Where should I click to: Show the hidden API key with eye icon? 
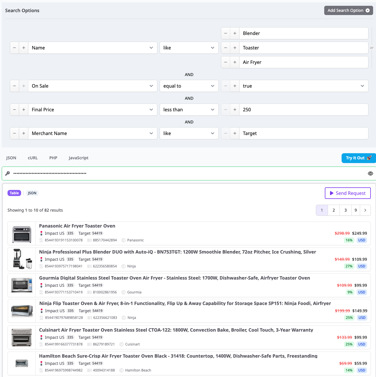[x=370, y=173]
